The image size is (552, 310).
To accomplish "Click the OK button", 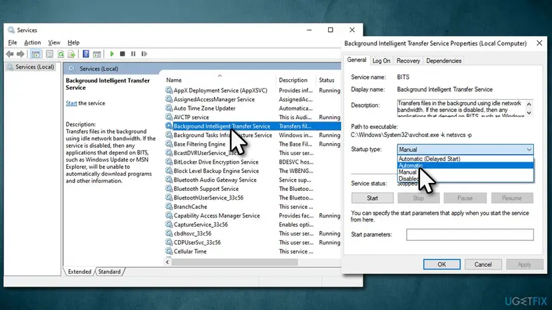I will 441,265.
